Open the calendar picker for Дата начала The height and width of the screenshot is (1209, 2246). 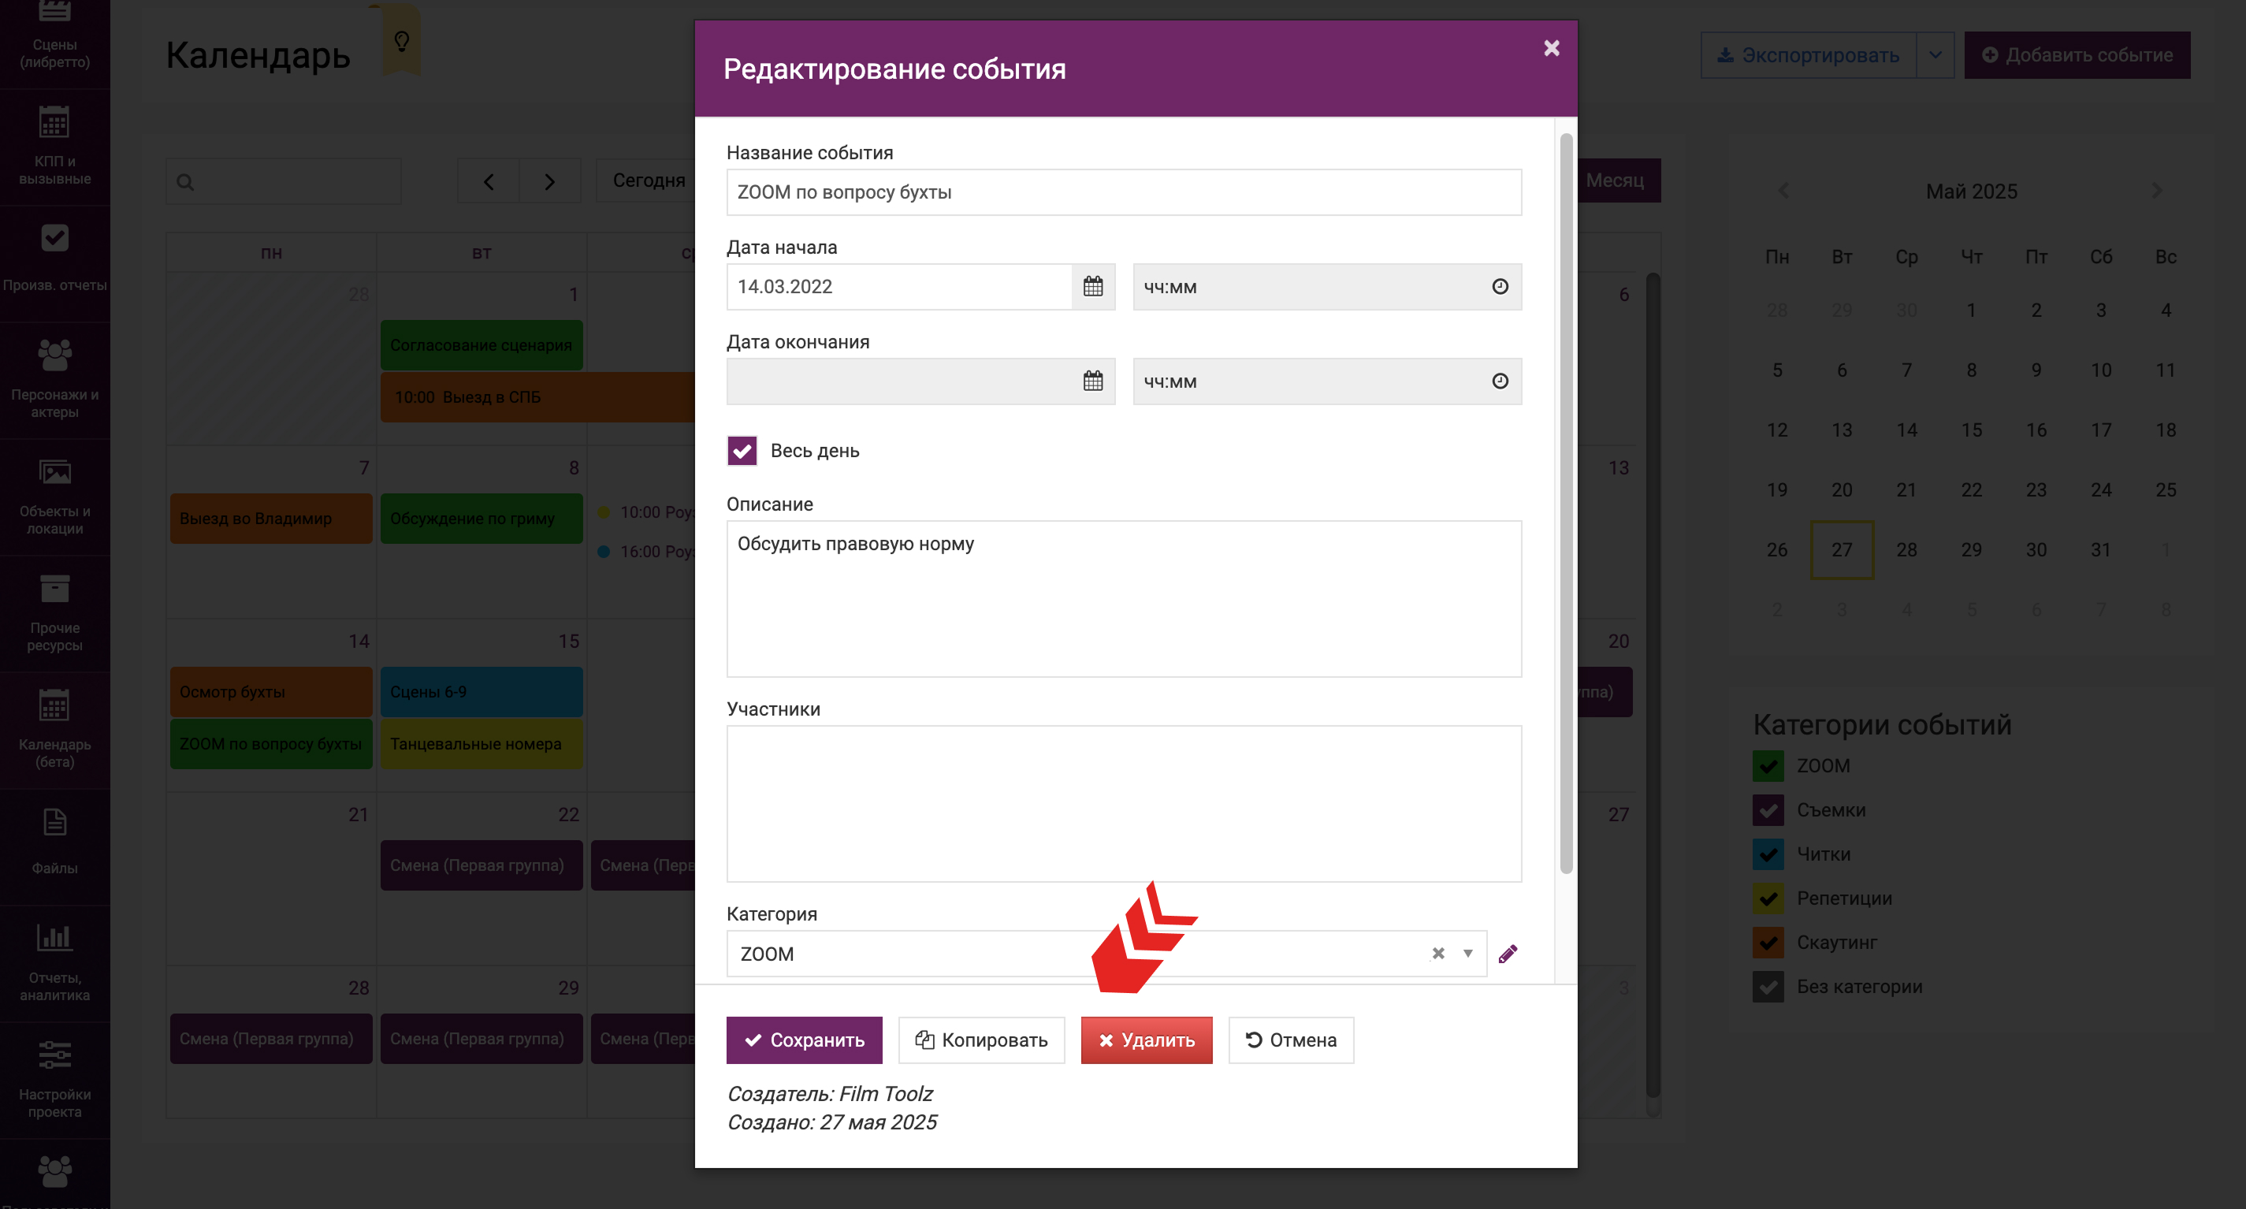pyautogui.click(x=1092, y=287)
